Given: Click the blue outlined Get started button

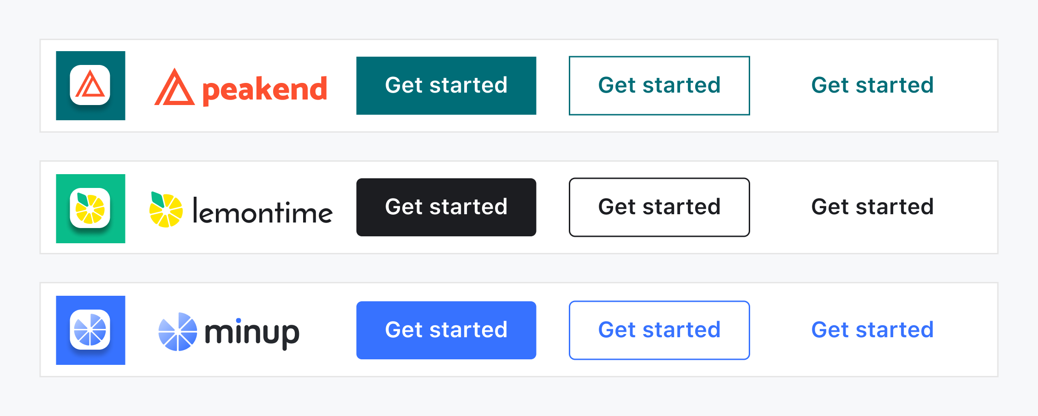Looking at the screenshot, I should pyautogui.click(x=659, y=330).
